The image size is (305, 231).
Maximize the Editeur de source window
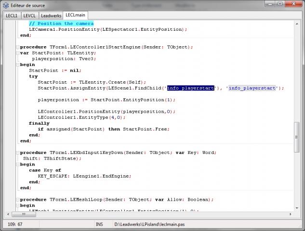pos(280,4)
